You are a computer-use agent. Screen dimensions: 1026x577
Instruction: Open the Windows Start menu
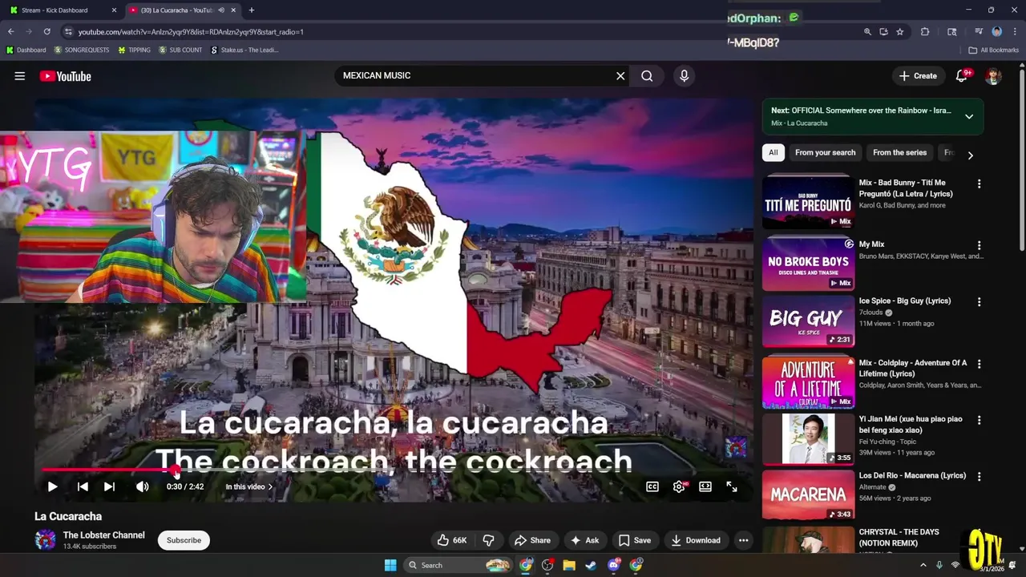[390, 565]
